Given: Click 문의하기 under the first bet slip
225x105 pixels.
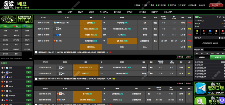Looking at the screenshot, I should click(x=189, y=57).
